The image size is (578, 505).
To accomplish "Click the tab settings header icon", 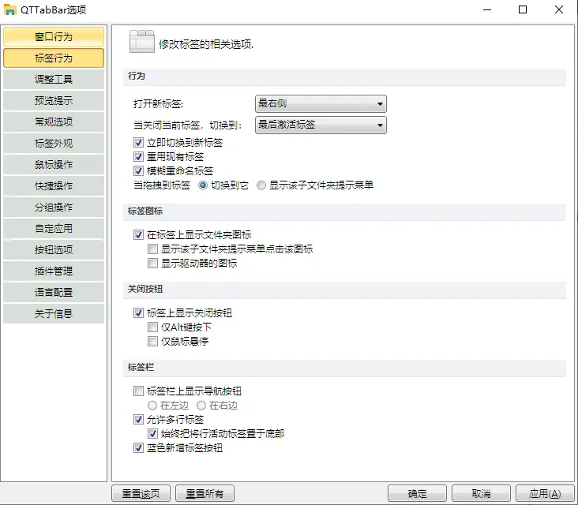I will coord(142,42).
